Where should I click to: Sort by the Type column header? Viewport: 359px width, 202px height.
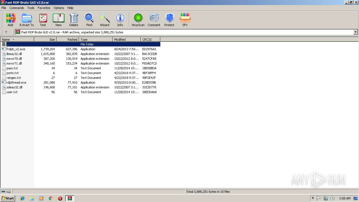pos(96,40)
